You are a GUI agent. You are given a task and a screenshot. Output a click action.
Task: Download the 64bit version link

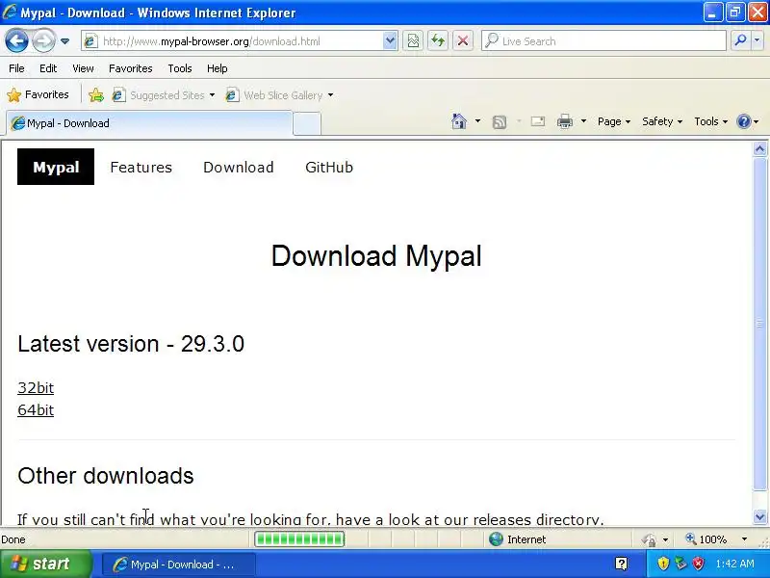(x=36, y=410)
